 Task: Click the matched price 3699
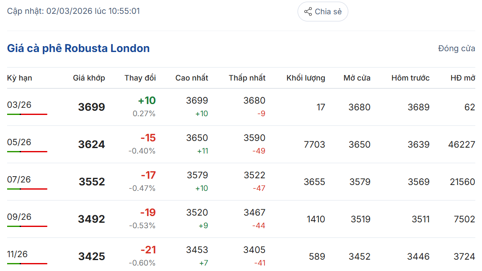(x=91, y=107)
